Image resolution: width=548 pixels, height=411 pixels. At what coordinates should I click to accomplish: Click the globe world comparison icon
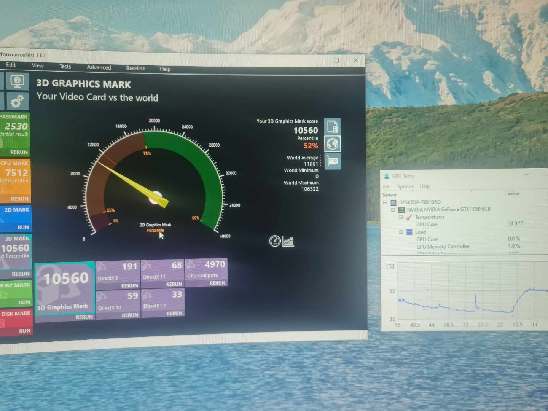coord(332,144)
